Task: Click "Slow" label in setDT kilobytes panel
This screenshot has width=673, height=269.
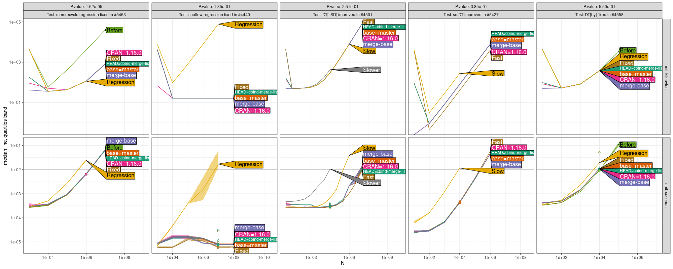Action: click(x=497, y=74)
